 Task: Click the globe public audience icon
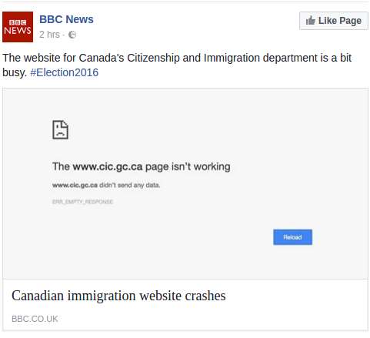coord(72,35)
